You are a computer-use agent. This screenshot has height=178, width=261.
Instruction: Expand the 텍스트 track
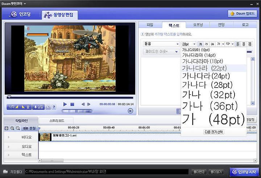[x=8, y=155]
